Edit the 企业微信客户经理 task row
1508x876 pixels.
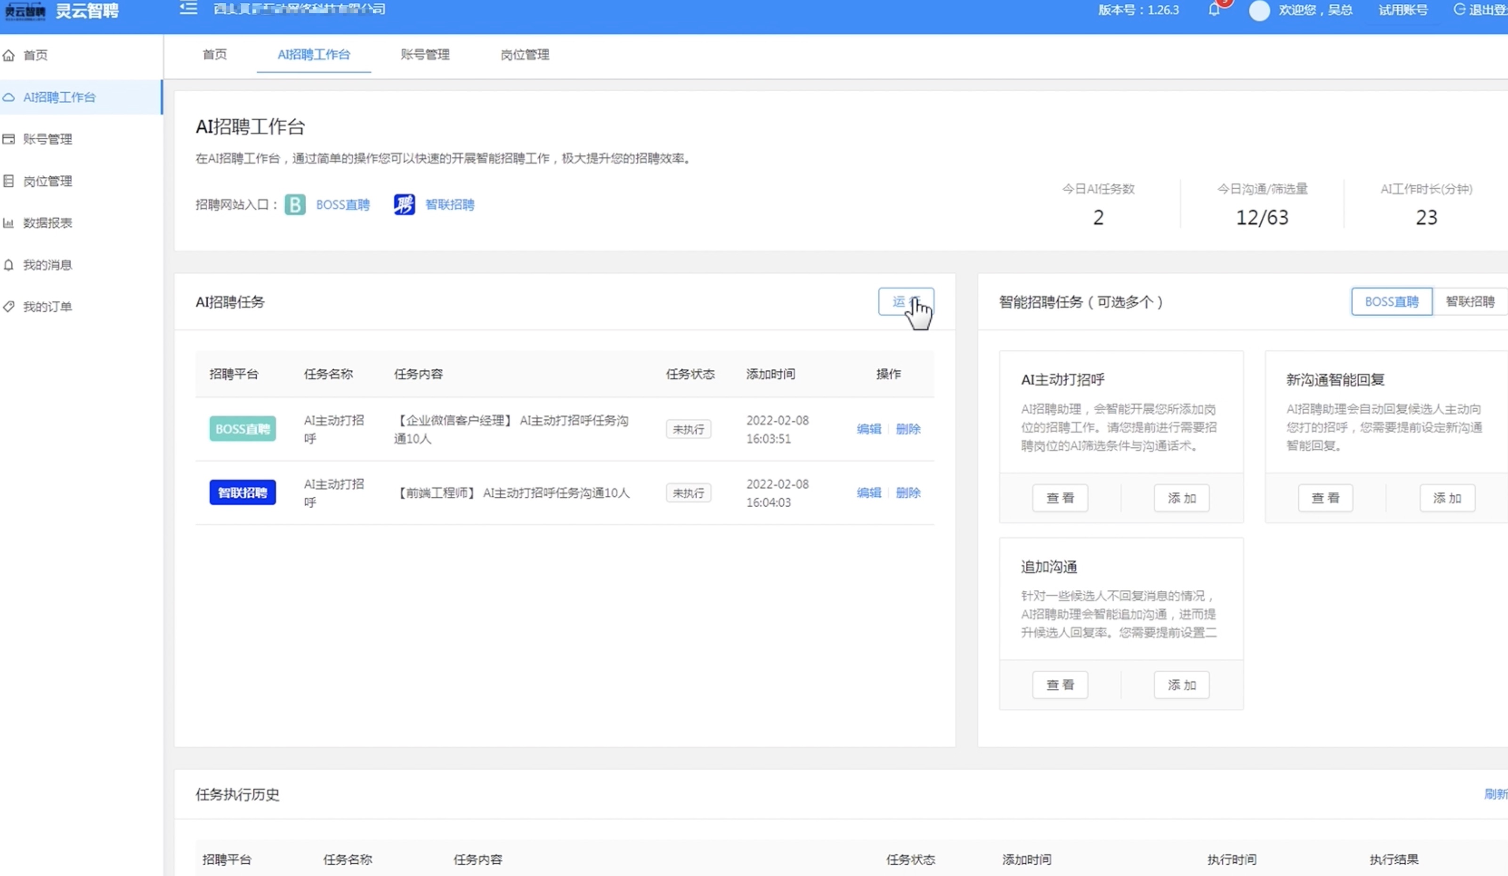869,429
